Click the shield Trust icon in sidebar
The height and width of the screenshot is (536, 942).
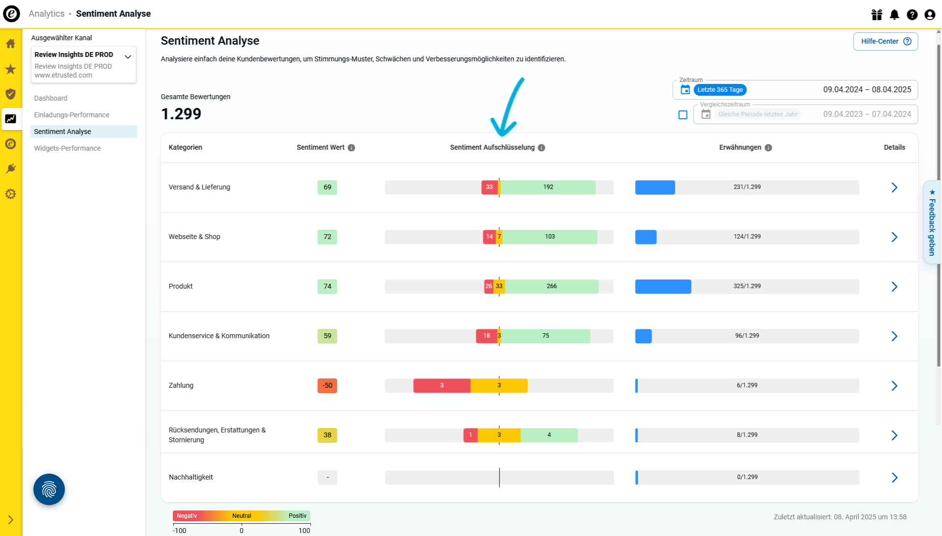10,93
